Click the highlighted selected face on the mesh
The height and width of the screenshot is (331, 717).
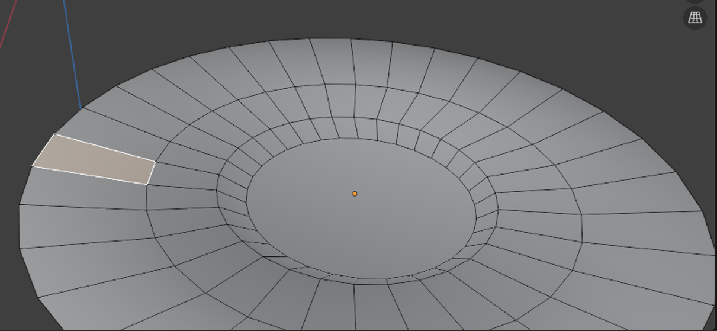pos(95,160)
